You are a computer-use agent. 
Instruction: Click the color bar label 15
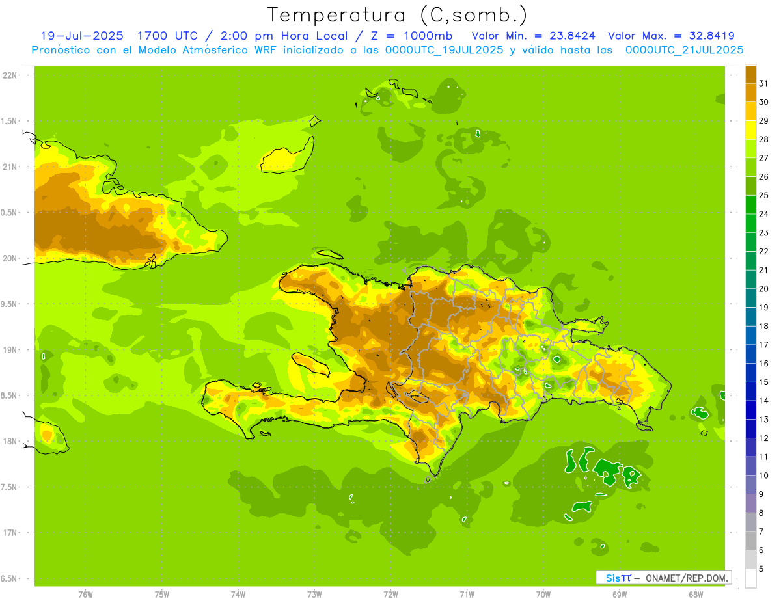point(763,382)
